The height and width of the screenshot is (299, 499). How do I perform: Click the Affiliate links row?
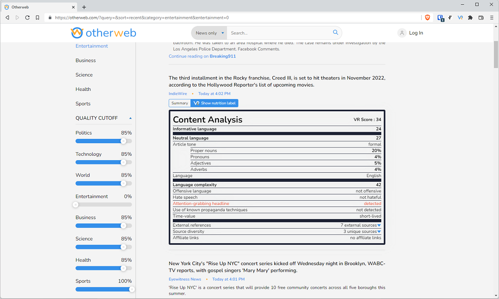coord(277,238)
